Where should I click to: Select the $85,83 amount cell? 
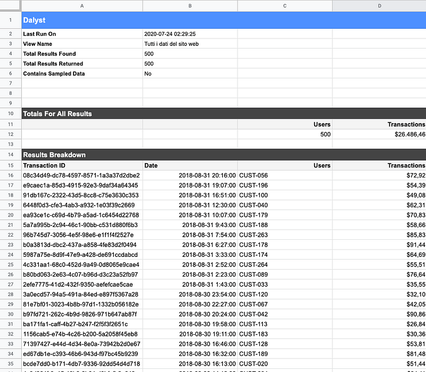point(379,235)
